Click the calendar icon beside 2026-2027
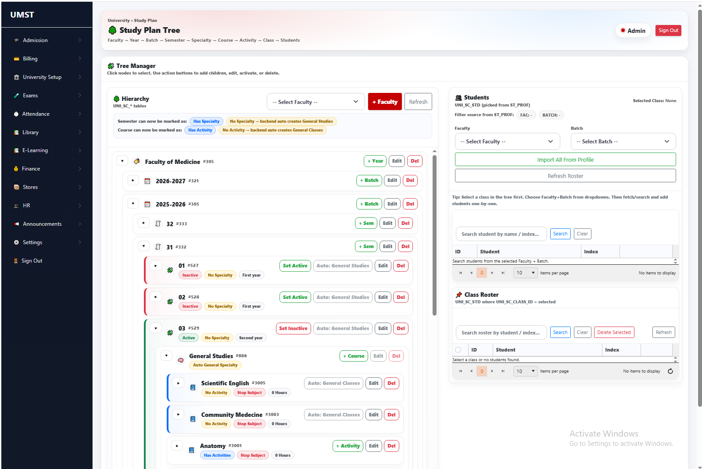The image size is (702, 469). (x=147, y=181)
